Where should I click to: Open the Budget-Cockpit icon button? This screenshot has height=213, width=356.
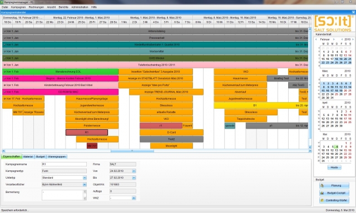coord(334,193)
